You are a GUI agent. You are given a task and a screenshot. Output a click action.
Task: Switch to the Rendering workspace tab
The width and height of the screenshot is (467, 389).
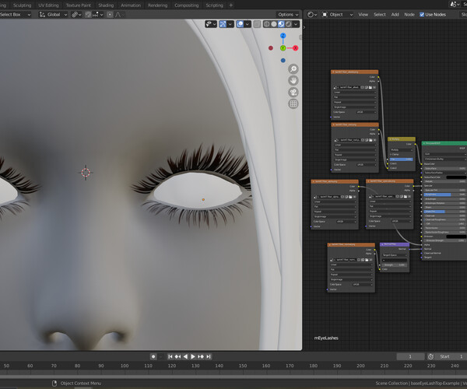(157, 5)
